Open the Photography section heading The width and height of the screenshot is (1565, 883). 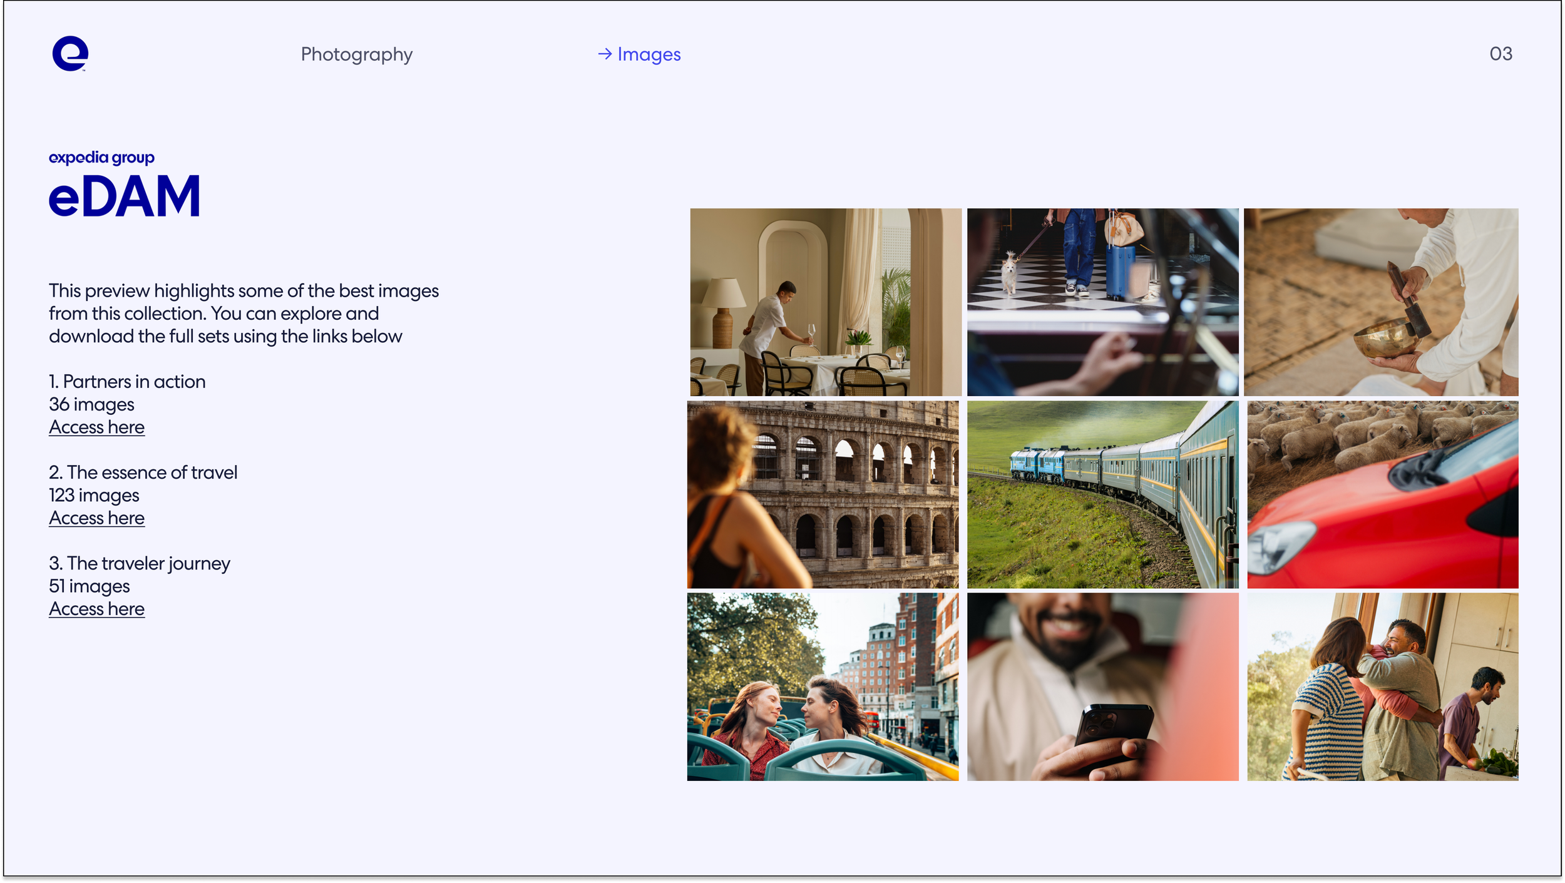click(356, 54)
